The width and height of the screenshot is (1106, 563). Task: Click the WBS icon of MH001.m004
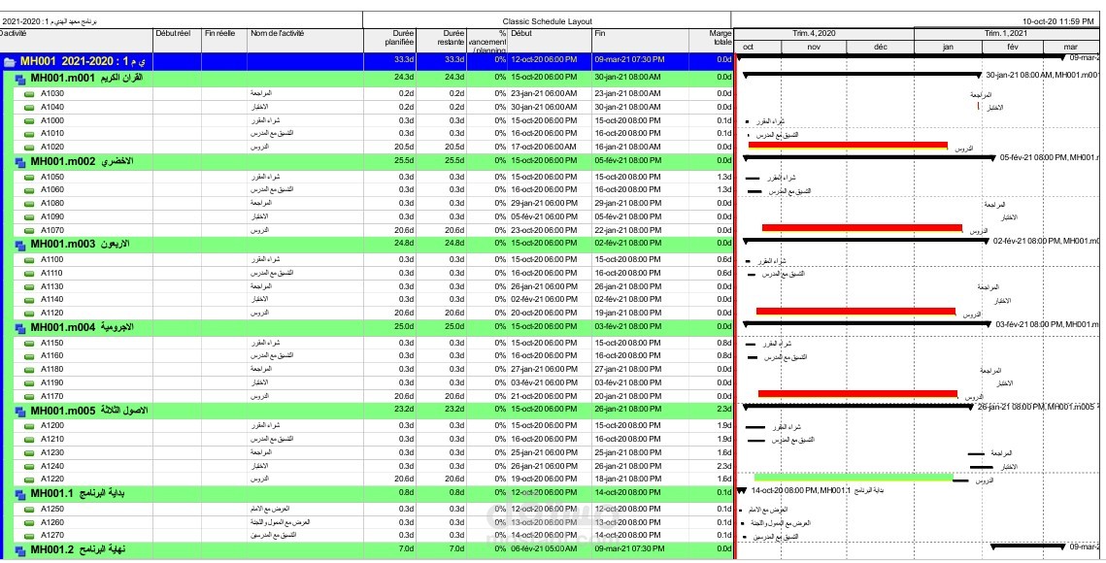click(19, 328)
